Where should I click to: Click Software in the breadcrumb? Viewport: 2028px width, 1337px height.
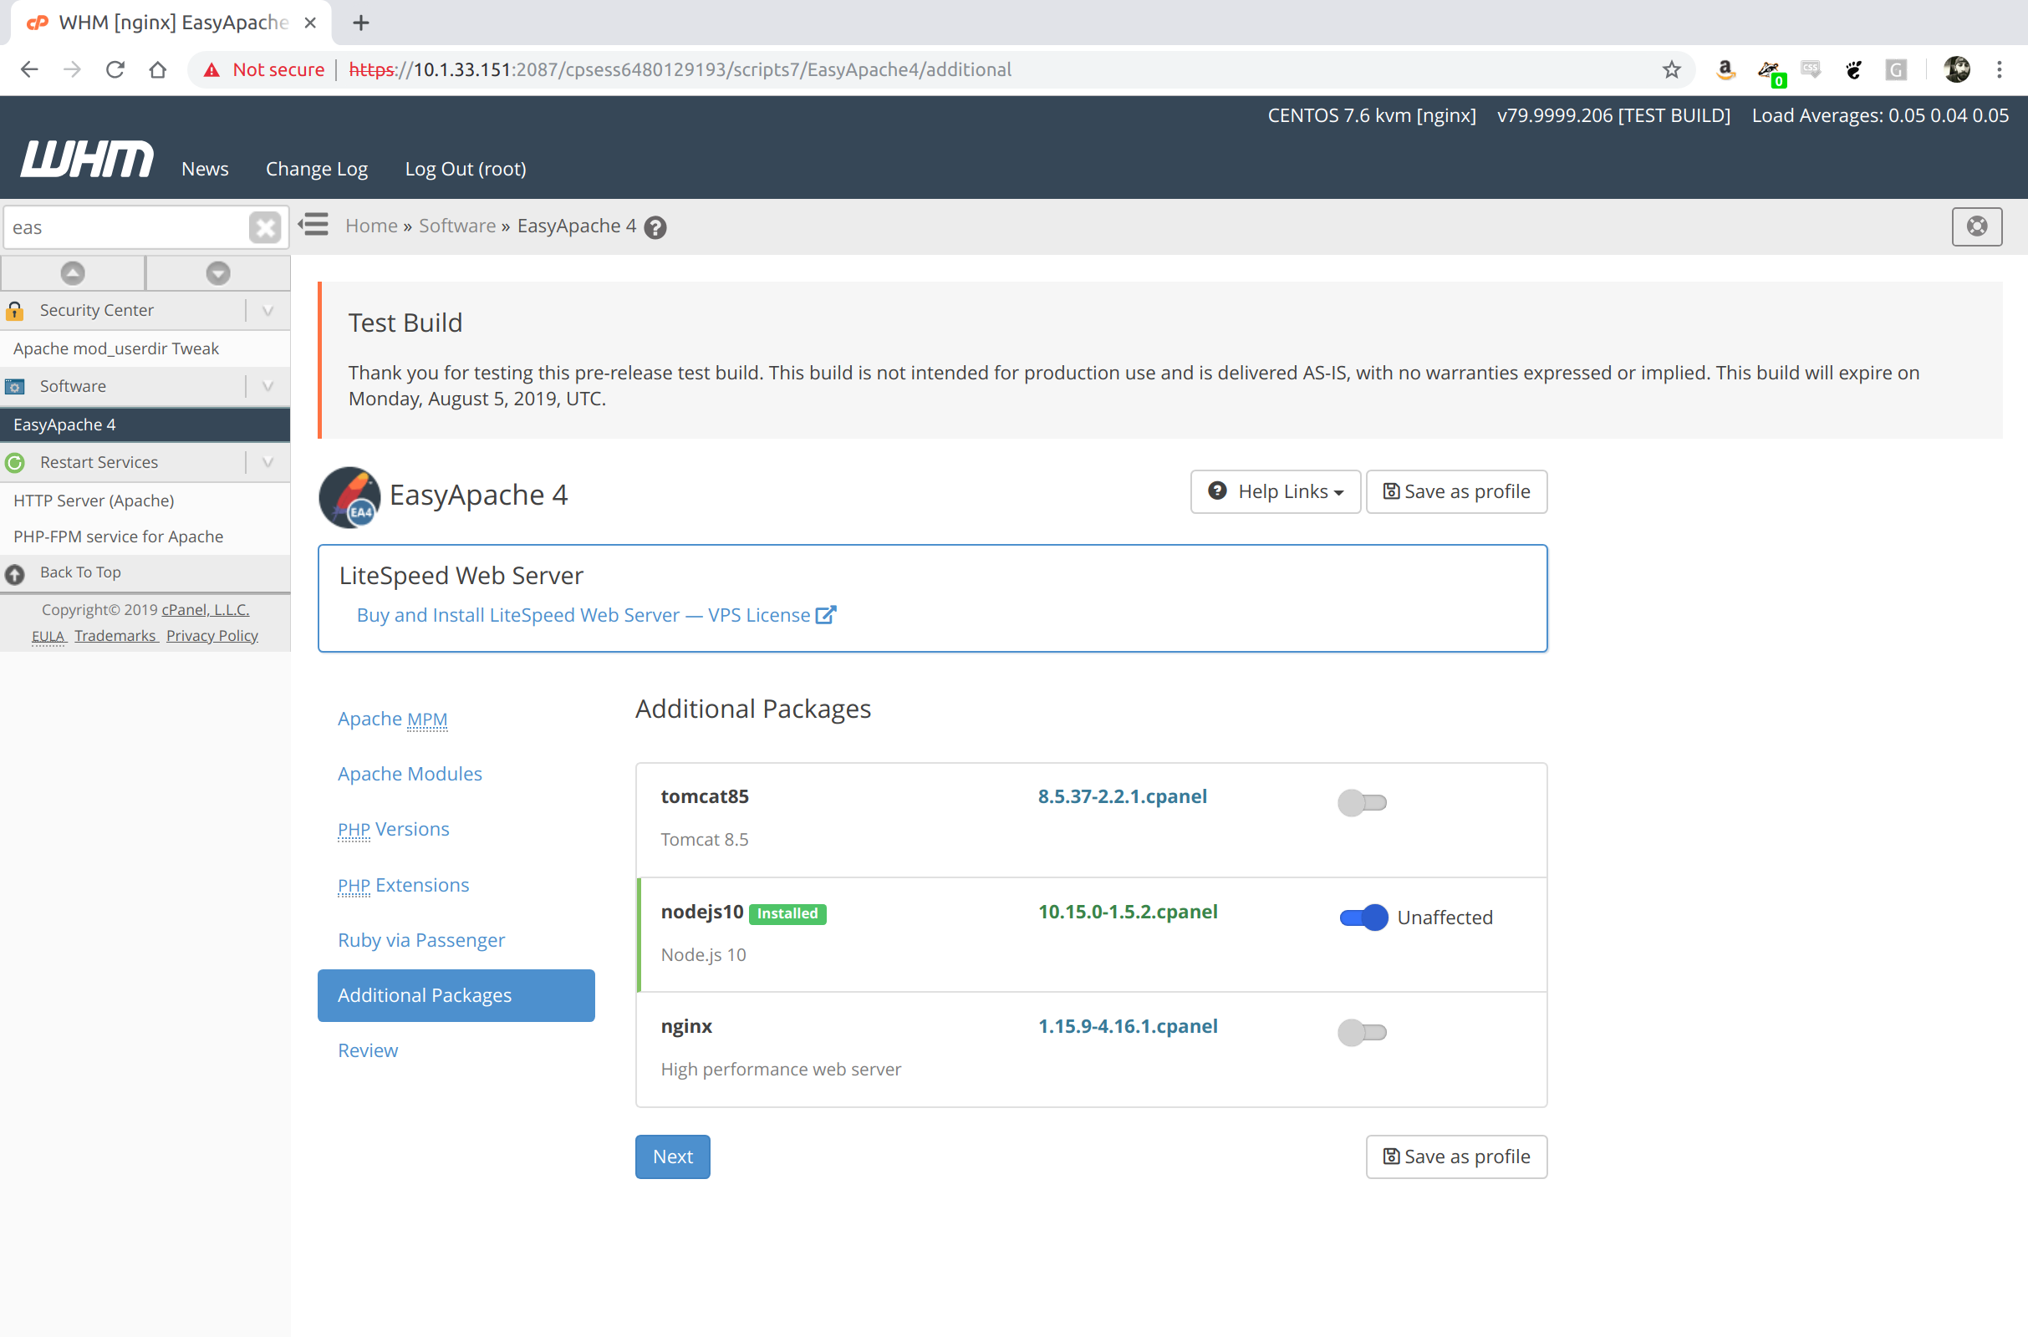click(x=457, y=226)
